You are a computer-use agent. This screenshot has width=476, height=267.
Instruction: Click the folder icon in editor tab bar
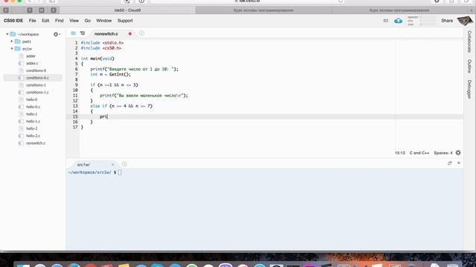pos(73,33)
